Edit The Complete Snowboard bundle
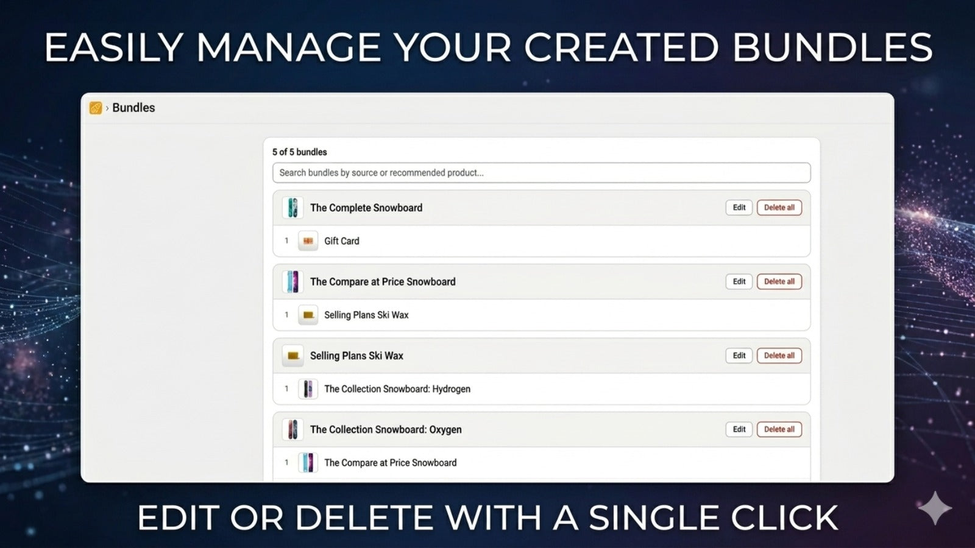This screenshot has height=548, width=975. click(x=739, y=208)
